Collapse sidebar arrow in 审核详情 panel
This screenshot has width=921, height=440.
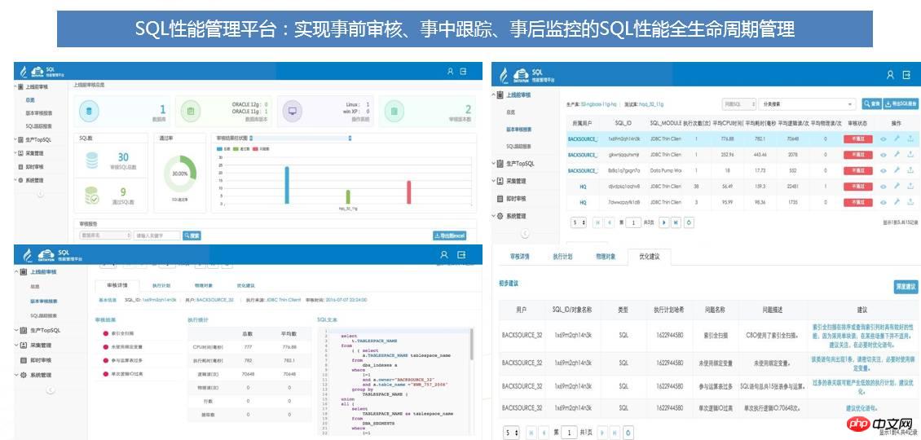51,389
